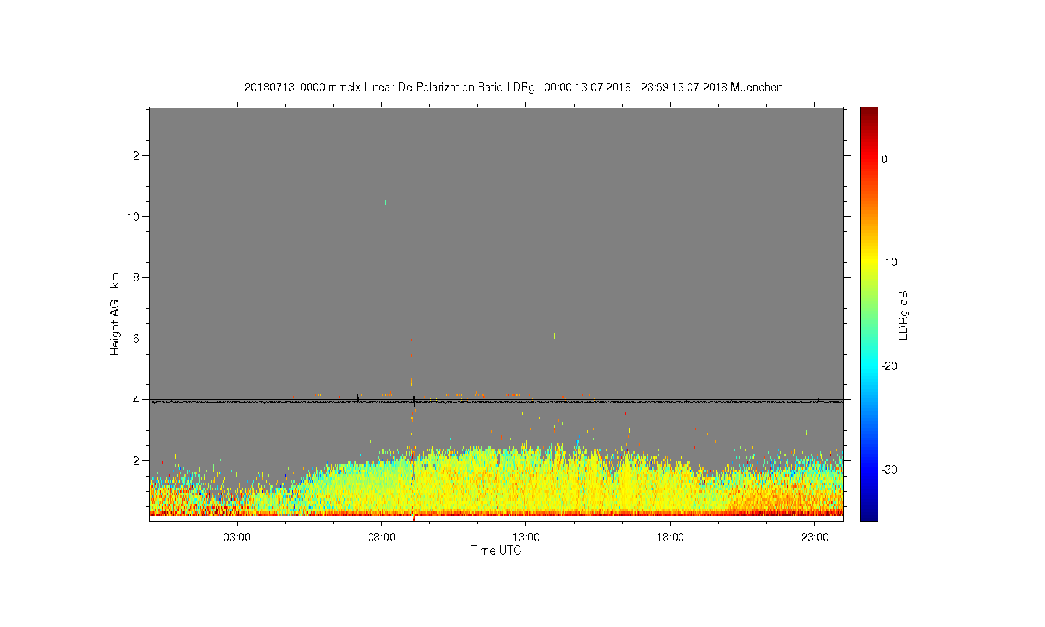Click the colorbar -20 dB label
The image size is (1045, 627).
[889, 366]
